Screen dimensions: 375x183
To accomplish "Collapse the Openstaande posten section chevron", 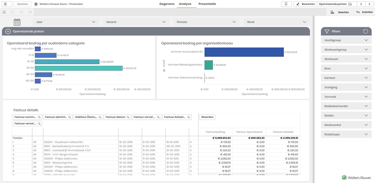I will pos(8,31).
